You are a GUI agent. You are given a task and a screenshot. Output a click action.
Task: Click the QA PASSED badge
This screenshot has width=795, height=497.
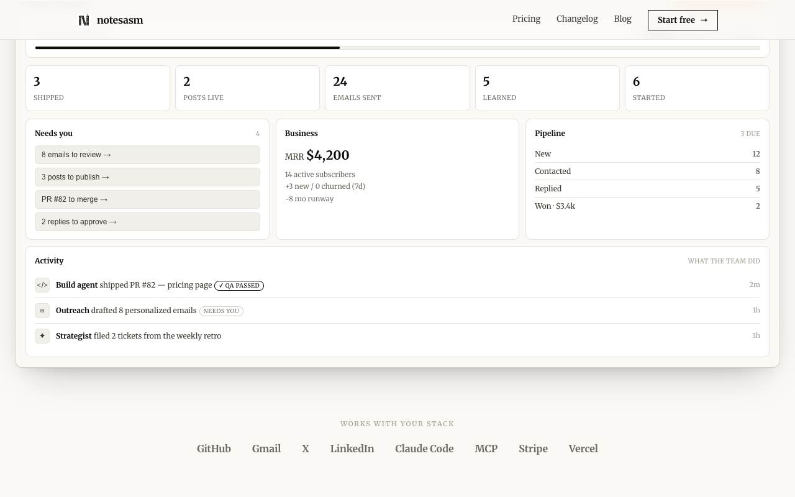(x=239, y=286)
